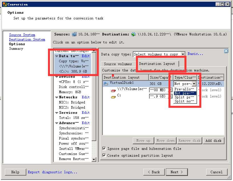Edit the Services settings
This screenshot has height=181, width=233.
86,113
